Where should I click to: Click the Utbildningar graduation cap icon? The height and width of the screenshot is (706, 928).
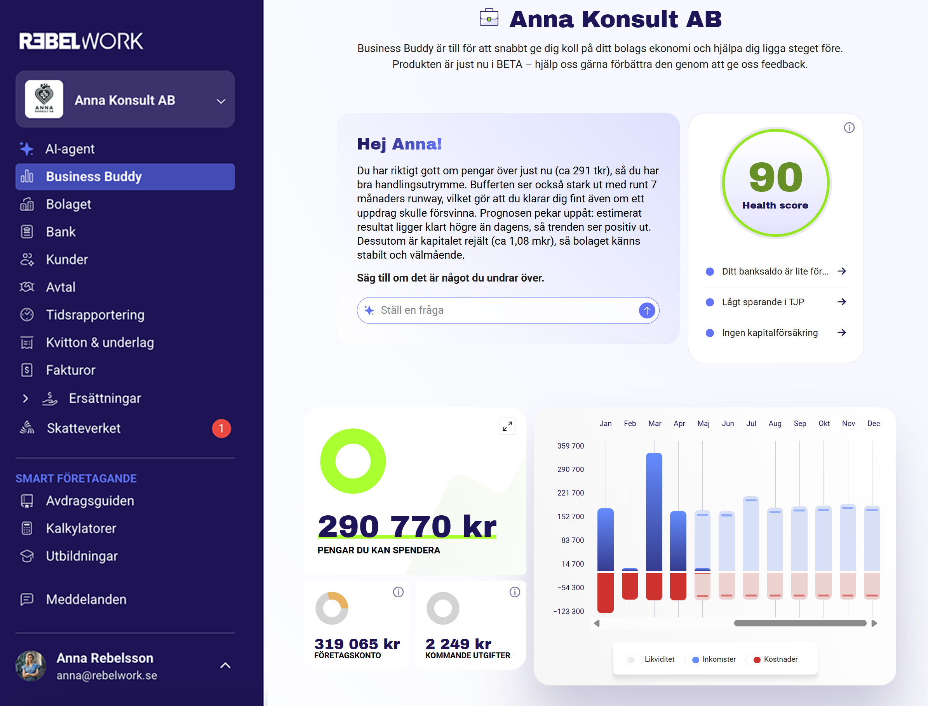pos(26,556)
